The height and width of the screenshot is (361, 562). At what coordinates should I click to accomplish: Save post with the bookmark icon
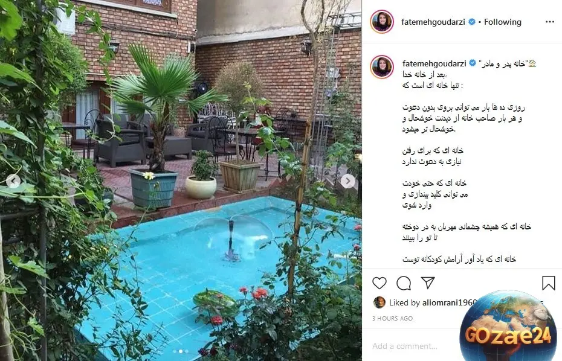[548, 283]
